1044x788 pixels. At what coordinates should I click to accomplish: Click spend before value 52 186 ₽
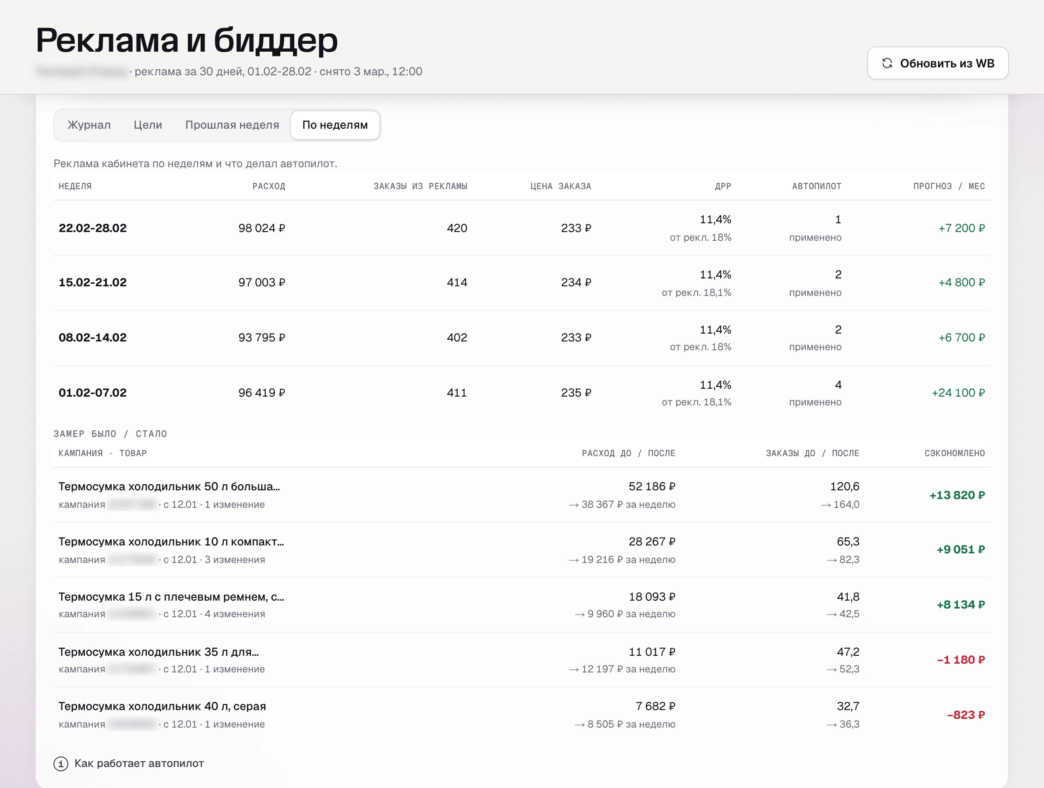(x=652, y=486)
